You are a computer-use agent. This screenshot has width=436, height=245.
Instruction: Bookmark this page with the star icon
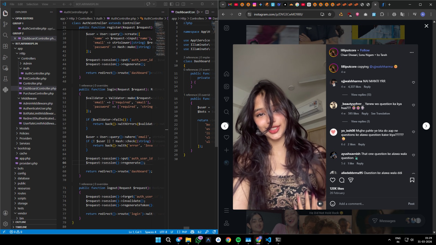click(330, 14)
